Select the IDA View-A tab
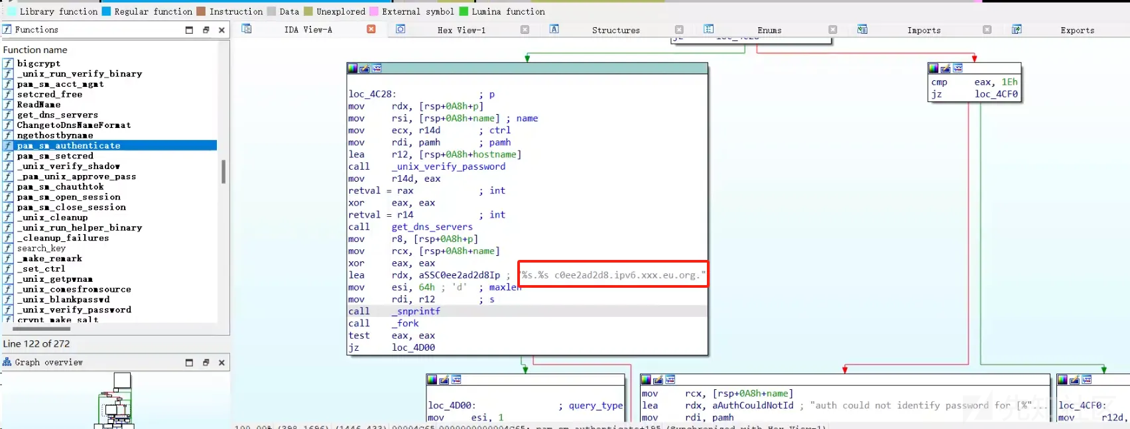The height and width of the screenshot is (429, 1130). tap(308, 30)
